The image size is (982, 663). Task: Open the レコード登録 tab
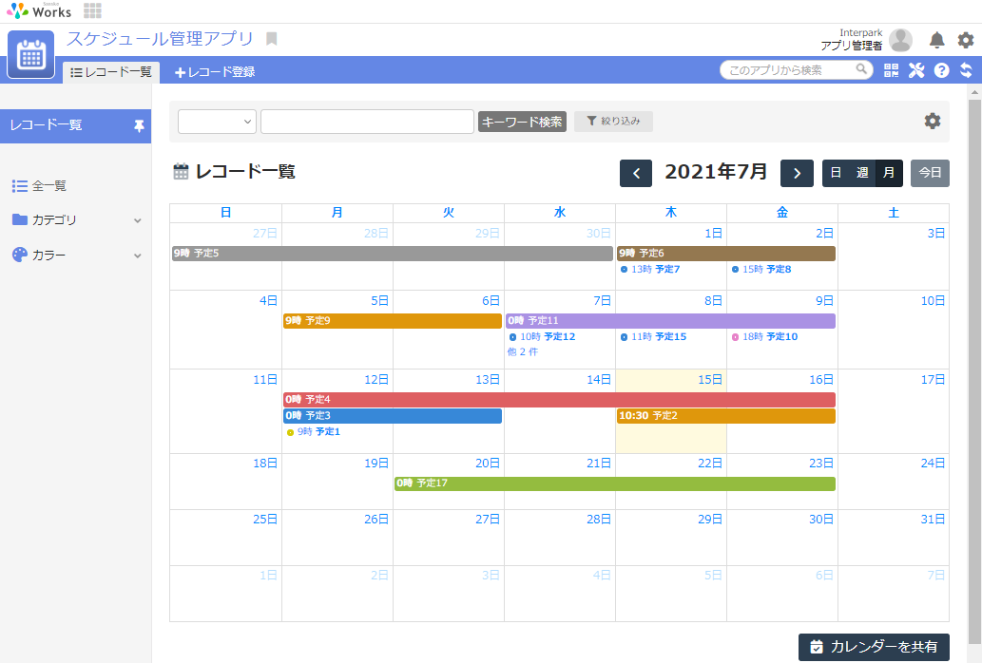215,72
